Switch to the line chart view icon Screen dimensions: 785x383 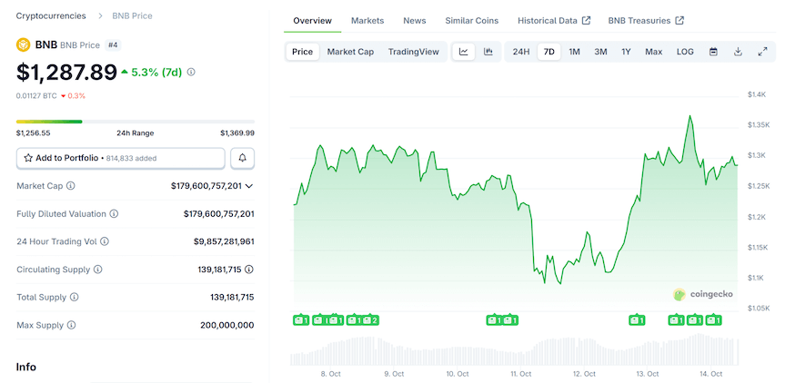(x=464, y=52)
